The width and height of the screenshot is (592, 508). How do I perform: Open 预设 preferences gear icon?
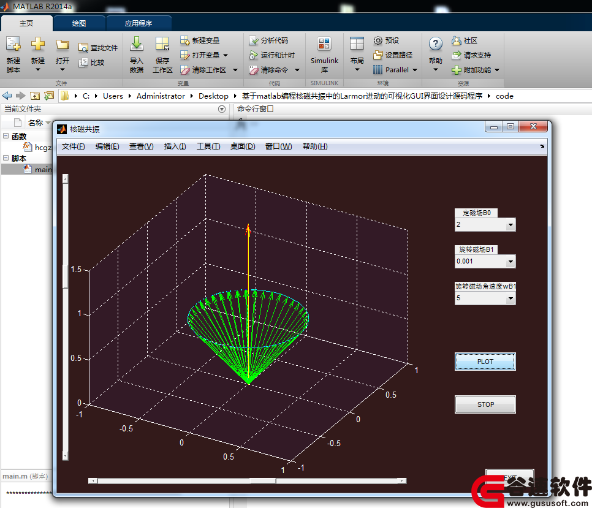click(378, 40)
